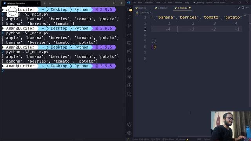Click line number 3 in the editor gutter
This screenshot has height=141, width=251.
145,29
